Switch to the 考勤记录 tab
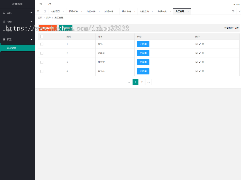The height and width of the screenshot is (180, 241). 55,12
